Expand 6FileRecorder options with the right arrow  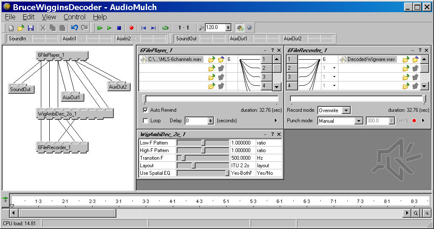(423, 121)
